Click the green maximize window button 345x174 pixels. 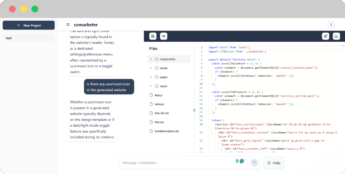pyautogui.click(x=35, y=9)
